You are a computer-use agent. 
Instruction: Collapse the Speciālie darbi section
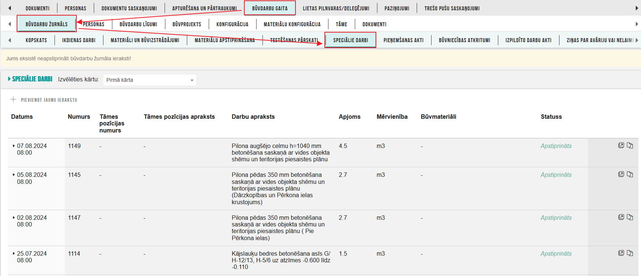9,79
